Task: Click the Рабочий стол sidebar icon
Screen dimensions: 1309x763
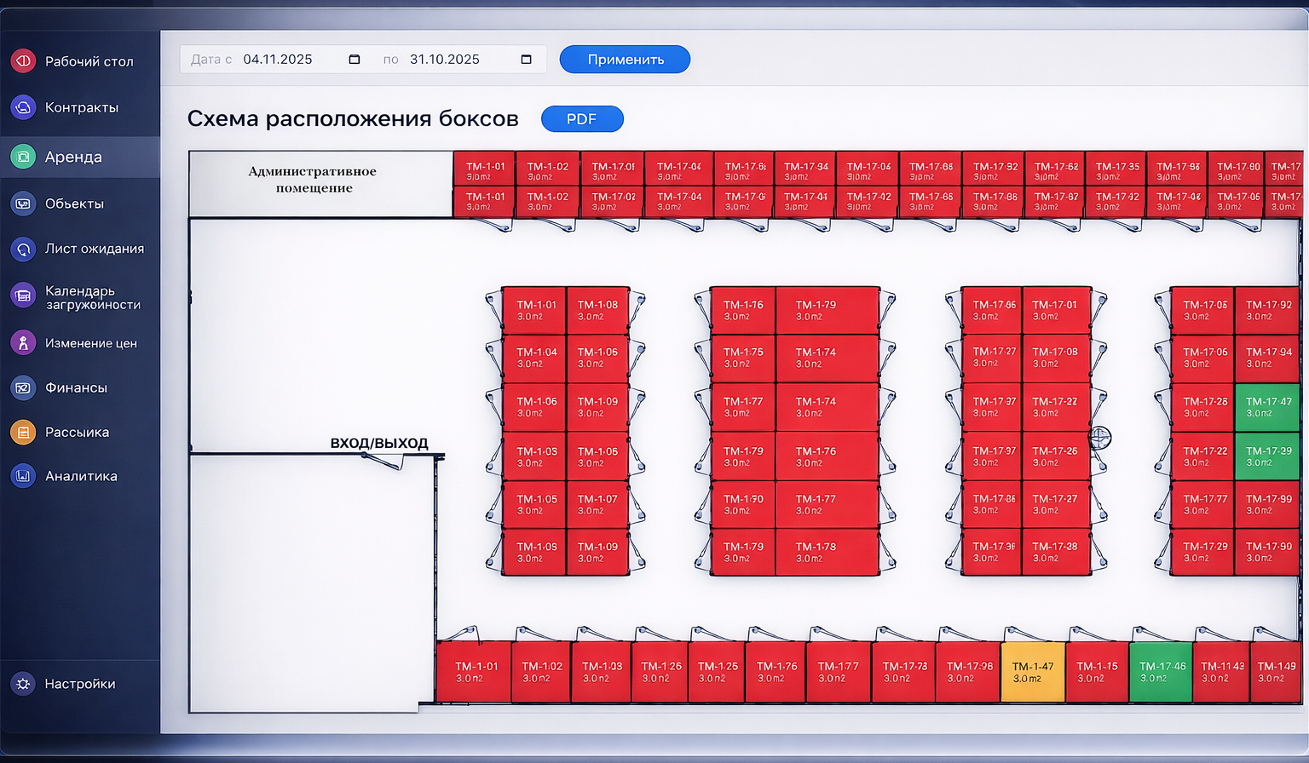Action: point(23,60)
